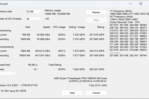Click the log row starting 207.505 352.083
This screenshot has width=149, height=99.
point(128,47)
